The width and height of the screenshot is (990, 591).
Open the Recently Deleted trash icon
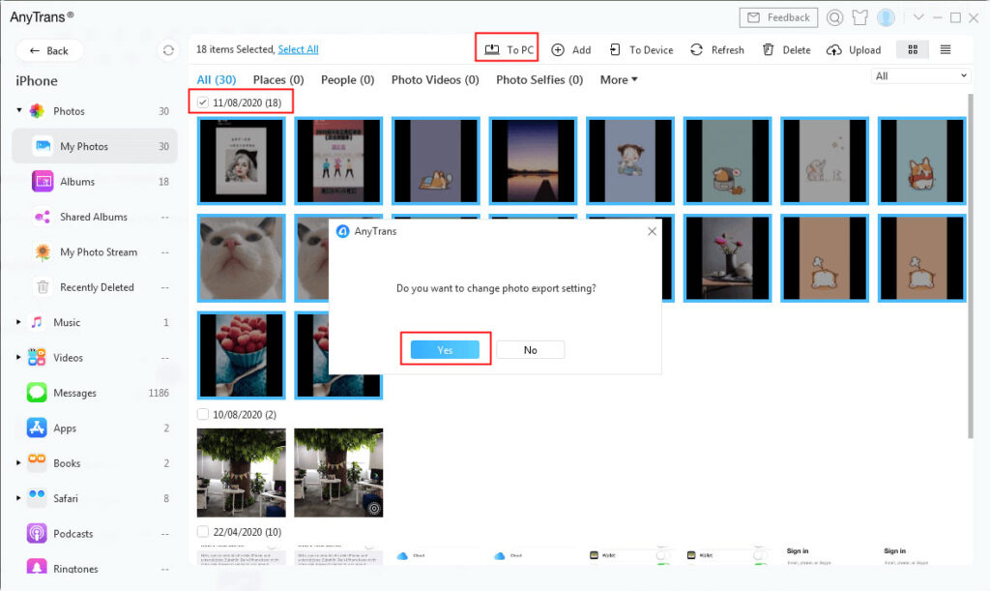[x=43, y=287]
